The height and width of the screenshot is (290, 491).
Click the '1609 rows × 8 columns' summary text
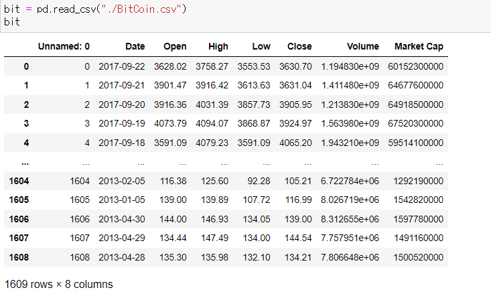58,285
